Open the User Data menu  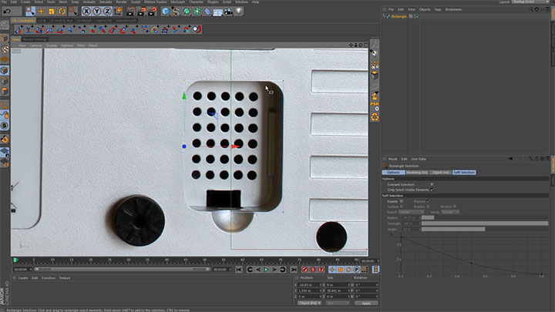419,159
